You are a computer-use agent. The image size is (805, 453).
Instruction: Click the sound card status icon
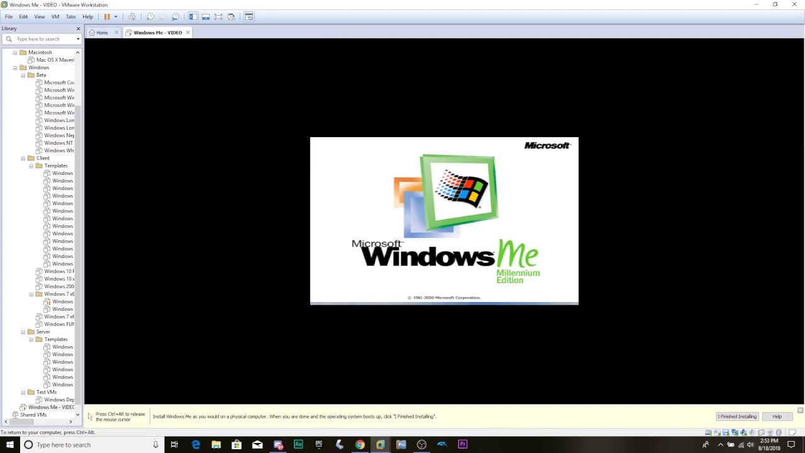coord(743,433)
